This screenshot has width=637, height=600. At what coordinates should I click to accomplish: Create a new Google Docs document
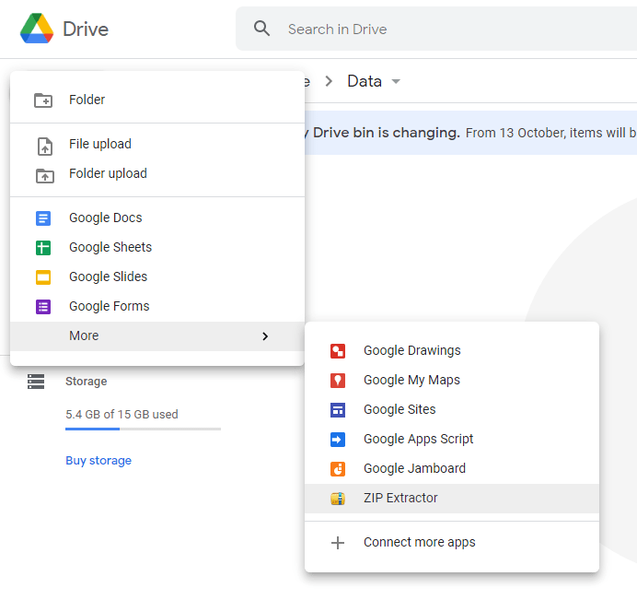point(157,218)
